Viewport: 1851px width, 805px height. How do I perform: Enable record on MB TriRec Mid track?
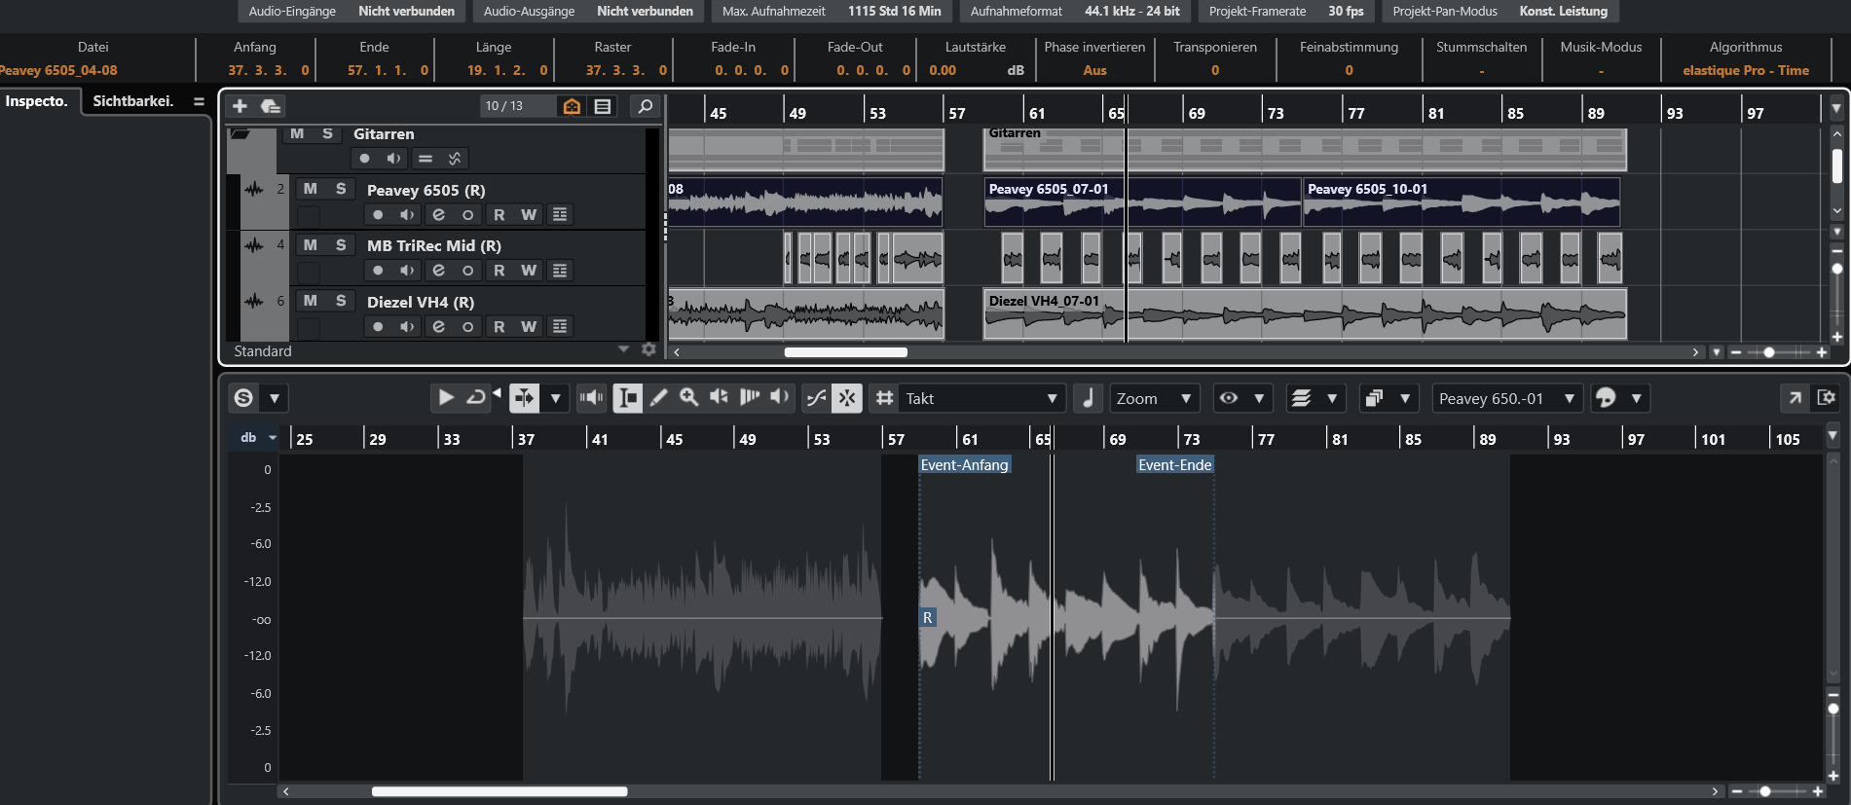tap(378, 271)
